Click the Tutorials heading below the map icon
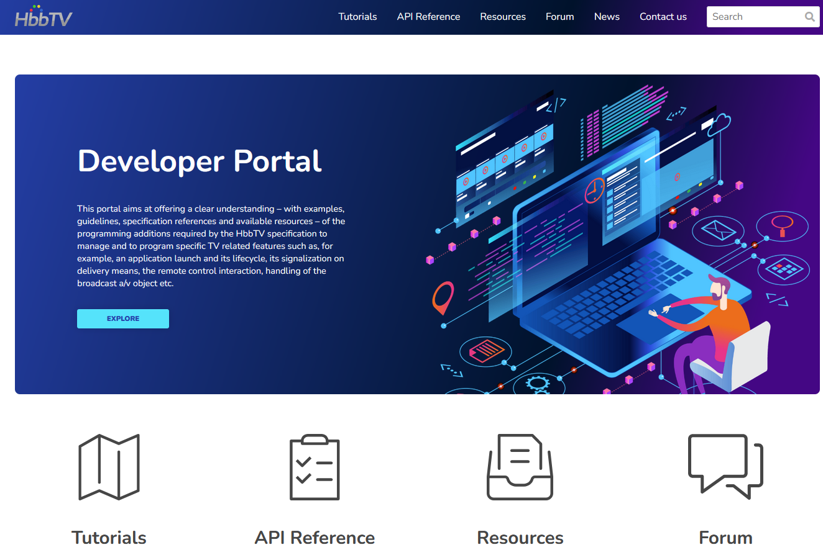Screen dimensions: 823x555 [109, 538]
